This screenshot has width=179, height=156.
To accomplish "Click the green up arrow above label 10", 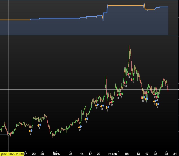I will click(113, 102).
